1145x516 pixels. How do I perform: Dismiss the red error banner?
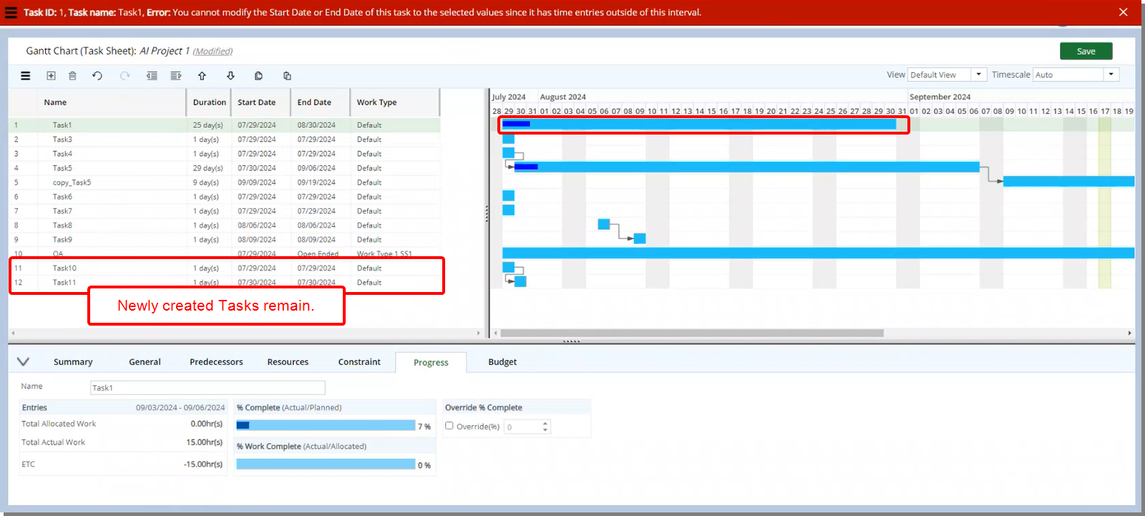pyautogui.click(x=1123, y=12)
